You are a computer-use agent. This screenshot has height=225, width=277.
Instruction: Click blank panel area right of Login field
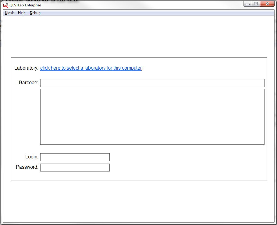tap(183, 157)
